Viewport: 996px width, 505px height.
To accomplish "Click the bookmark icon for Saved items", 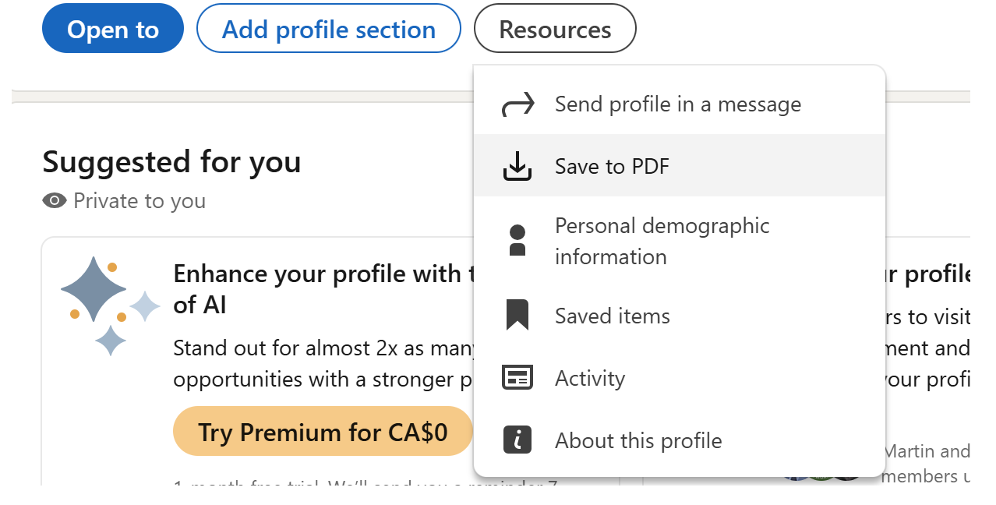I will pos(517,316).
